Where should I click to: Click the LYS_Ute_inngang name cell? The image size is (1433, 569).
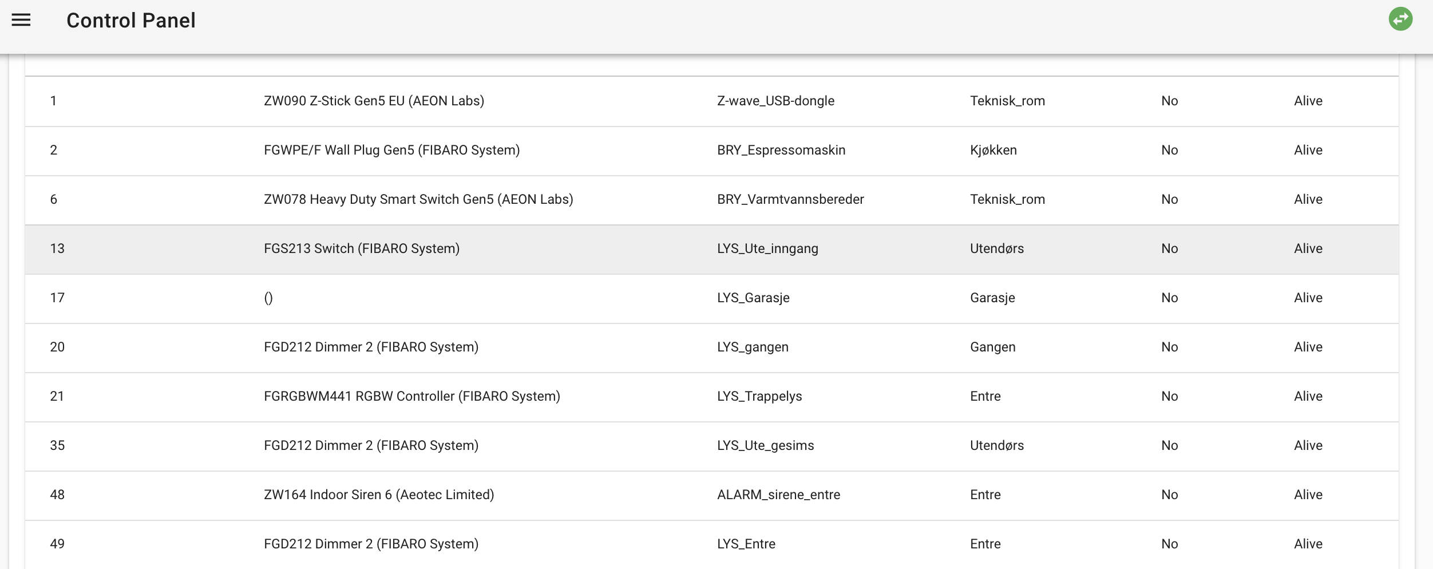(767, 249)
